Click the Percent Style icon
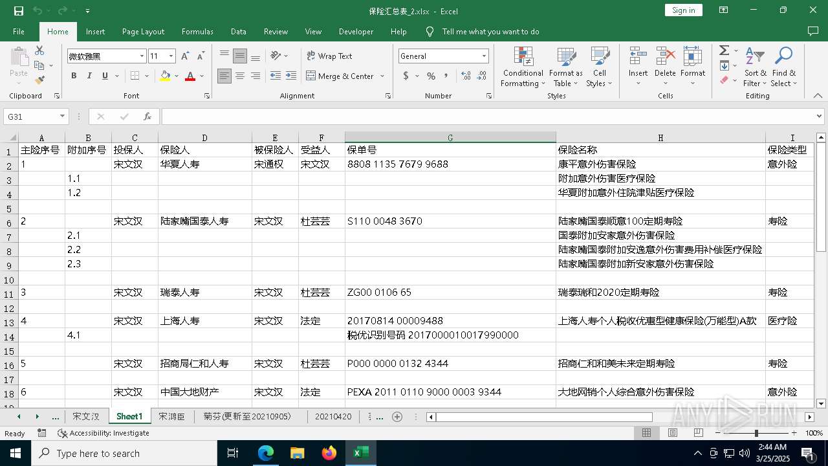Image resolution: width=828 pixels, height=466 pixels. tap(431, 76)
